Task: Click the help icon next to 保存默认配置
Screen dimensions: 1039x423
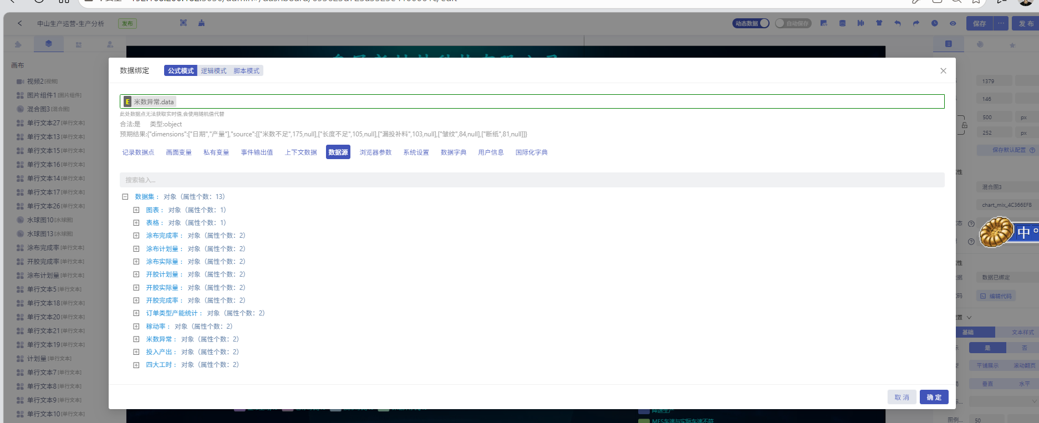Action: (1032, 150)
